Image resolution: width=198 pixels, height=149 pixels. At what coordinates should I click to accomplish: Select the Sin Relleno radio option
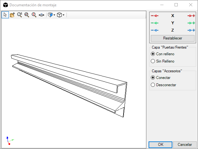coord(163,61)
